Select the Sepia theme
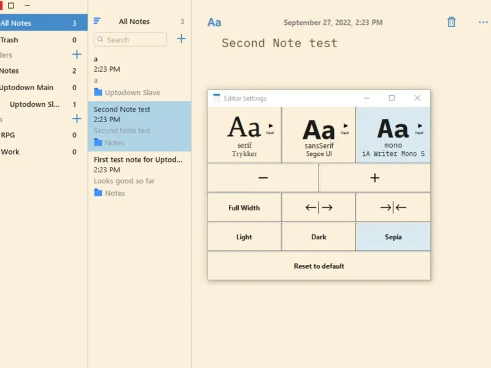Screen dimensions: 491x368 coord(393,237)
